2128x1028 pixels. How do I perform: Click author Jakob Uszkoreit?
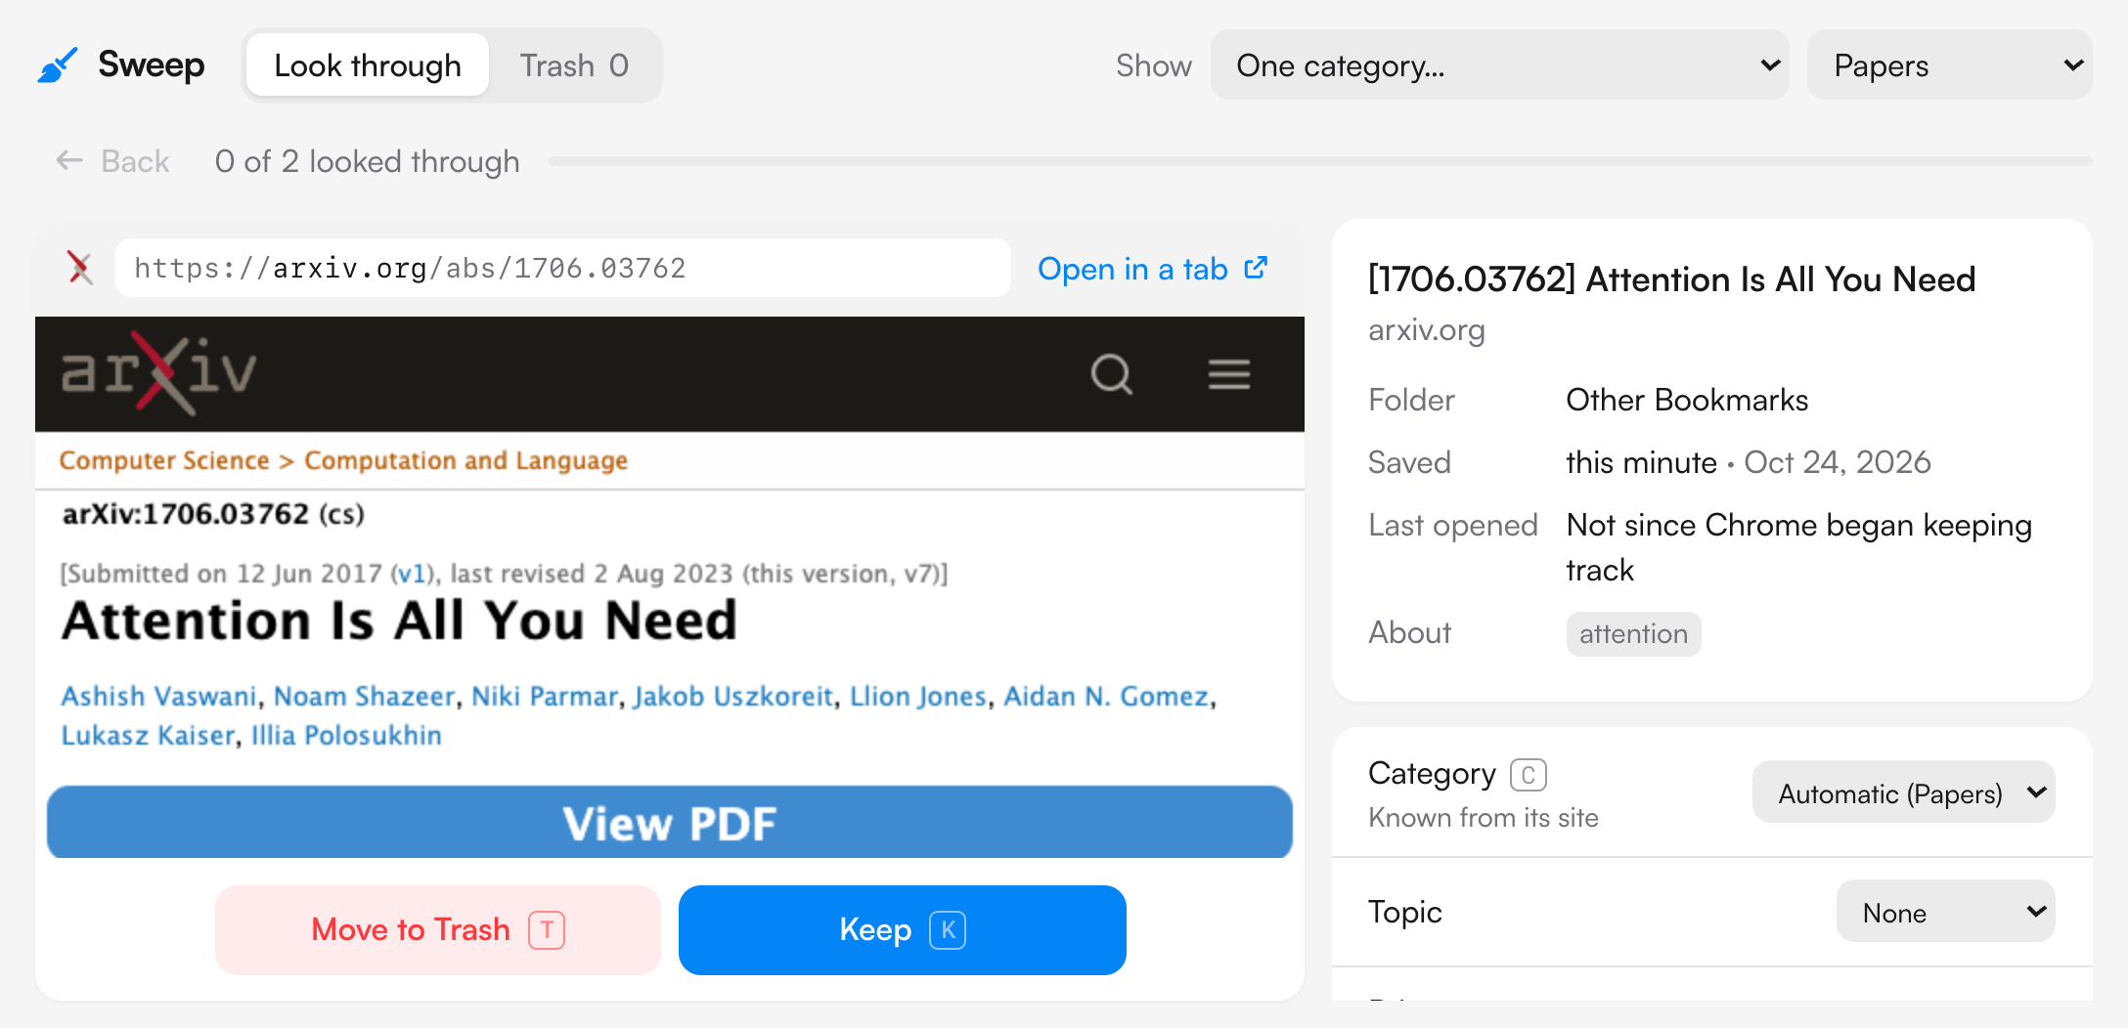[733, 696]
